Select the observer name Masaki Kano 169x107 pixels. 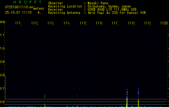point(98,3)
